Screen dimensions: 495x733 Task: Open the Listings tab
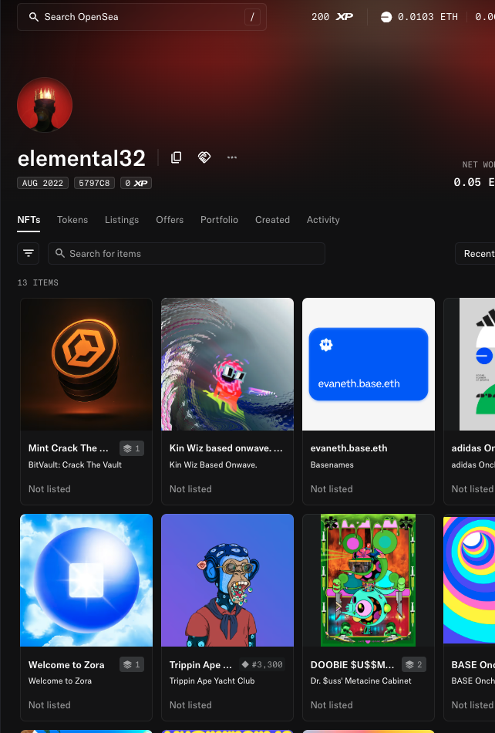pos(122,220)
